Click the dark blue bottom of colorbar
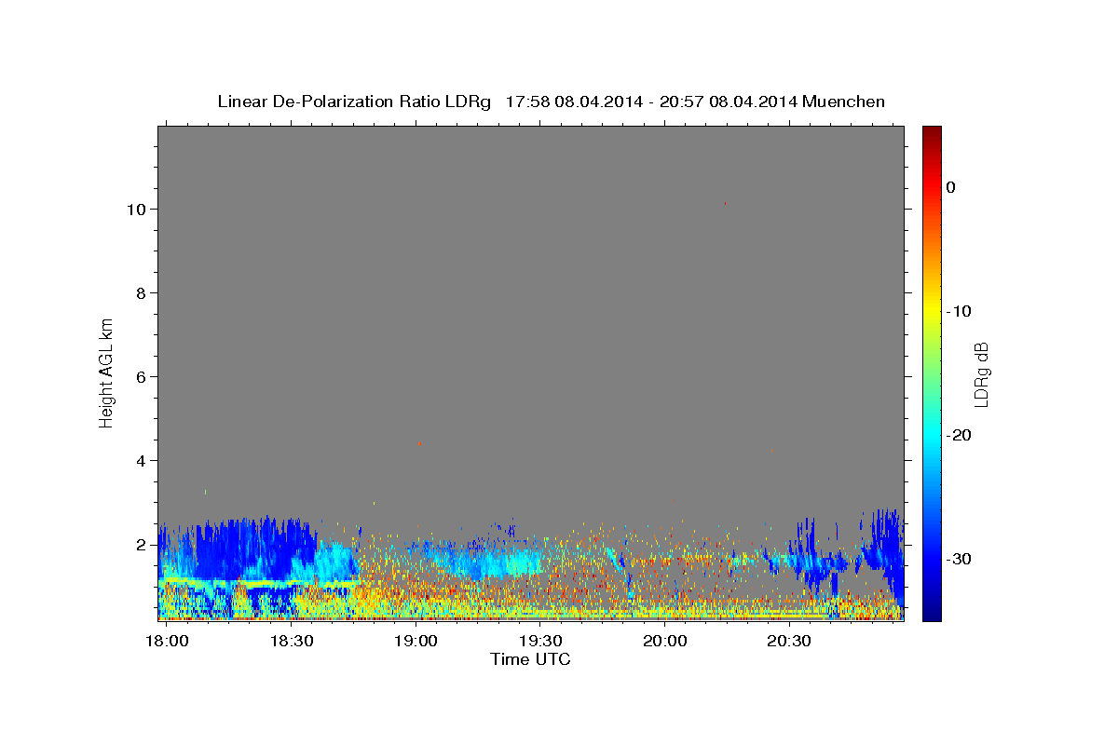This screenshot has height=745, width=1118. click(x=932, y=610)
